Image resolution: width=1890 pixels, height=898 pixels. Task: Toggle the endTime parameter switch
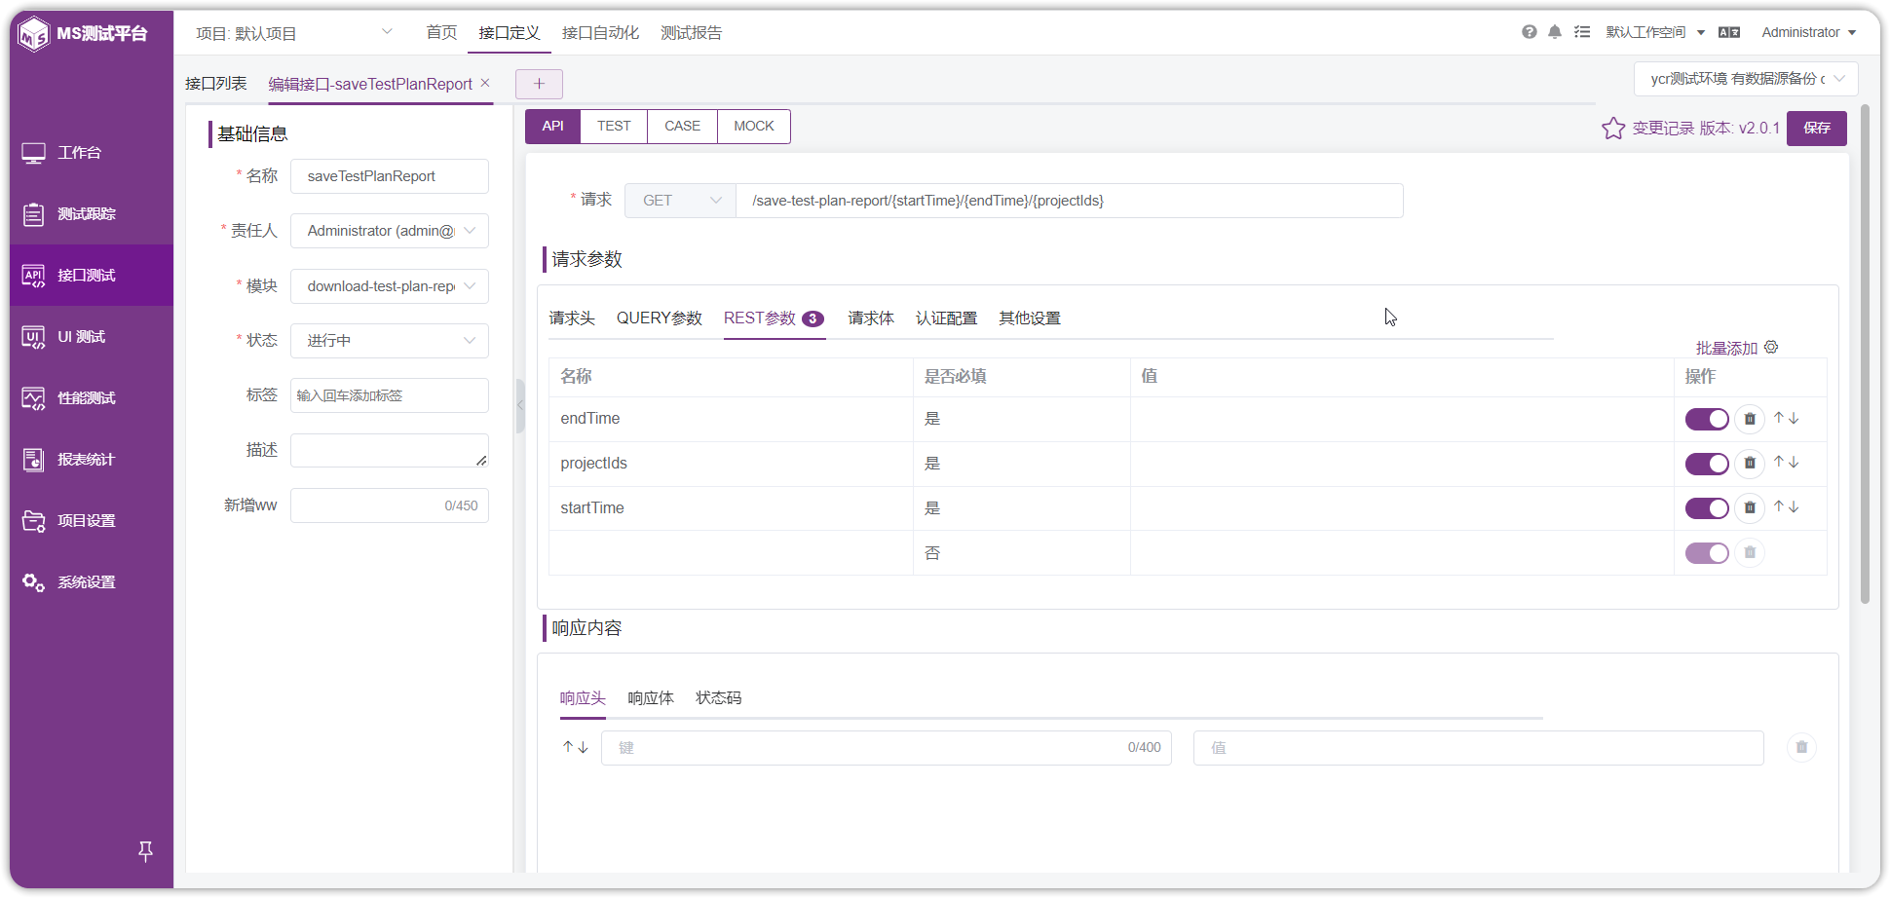tap(1707, 419)
